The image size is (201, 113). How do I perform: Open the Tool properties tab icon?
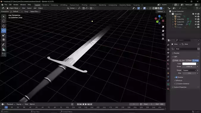(168, 45)
